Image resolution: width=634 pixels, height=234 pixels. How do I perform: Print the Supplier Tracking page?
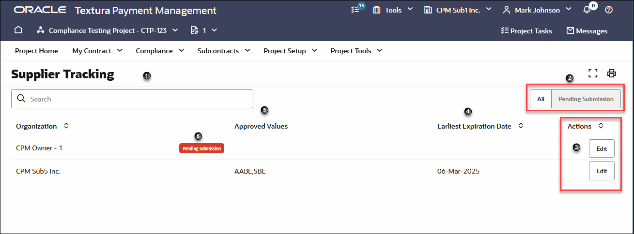pyautogui.click(x=612, y=73)
